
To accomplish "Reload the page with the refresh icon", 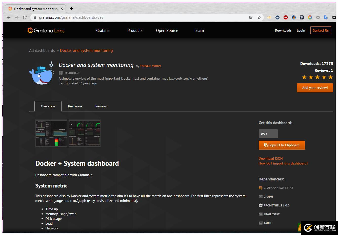I will [25, 17].
